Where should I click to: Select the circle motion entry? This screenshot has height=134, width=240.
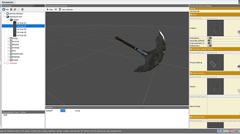[63, 111]
